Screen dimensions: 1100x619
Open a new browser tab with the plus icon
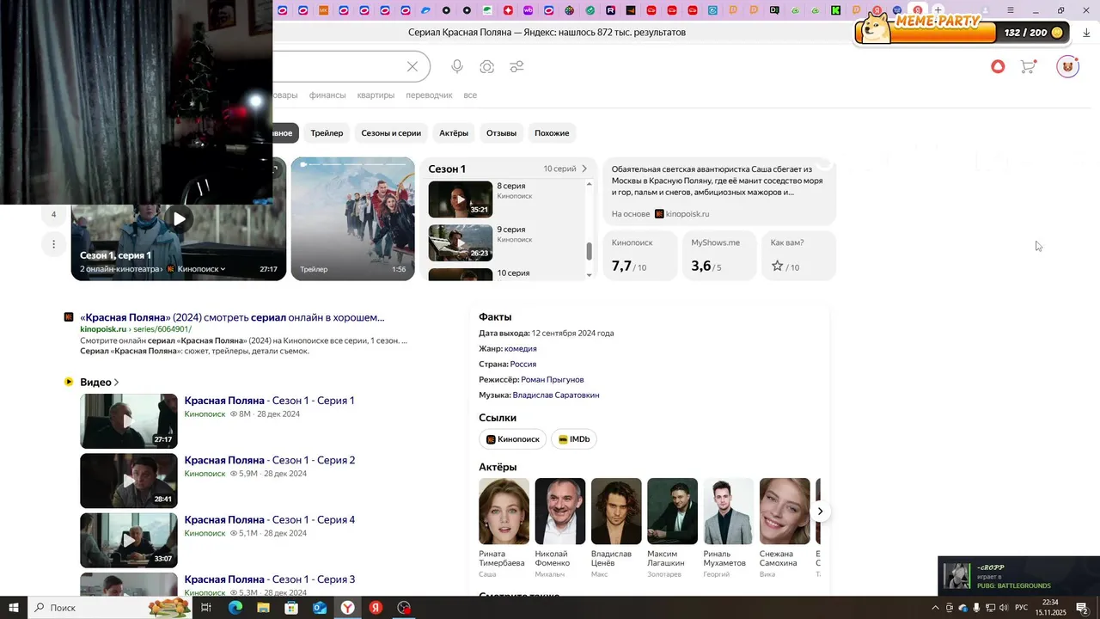click(x=938, y=10)
